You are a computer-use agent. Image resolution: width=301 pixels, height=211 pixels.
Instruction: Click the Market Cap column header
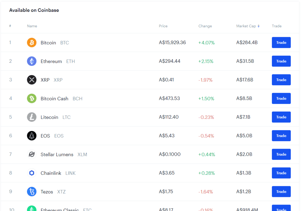point(246,26)
